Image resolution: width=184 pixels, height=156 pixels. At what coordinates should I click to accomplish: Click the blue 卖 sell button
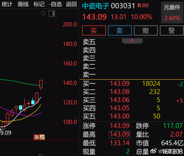120,31
